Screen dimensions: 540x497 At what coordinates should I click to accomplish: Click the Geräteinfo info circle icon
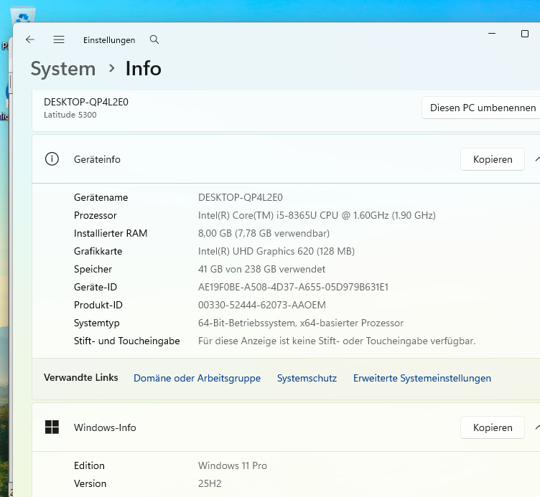point(52,159)
